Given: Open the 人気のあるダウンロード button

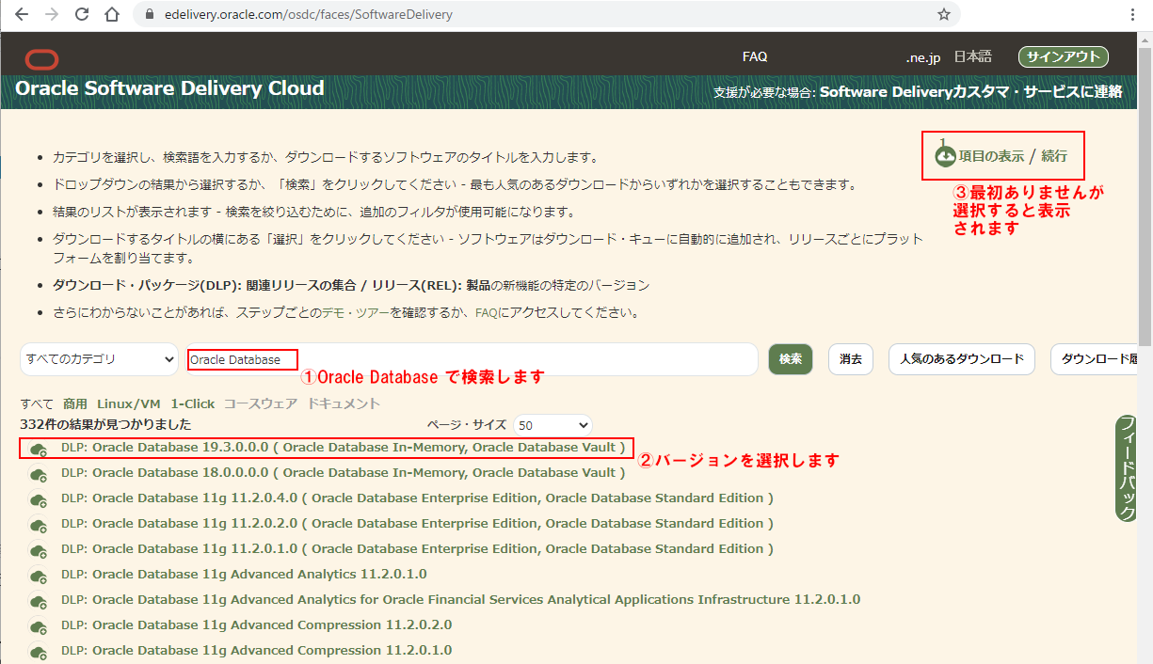Looking at the screenshot, I should tap(961, 359).
